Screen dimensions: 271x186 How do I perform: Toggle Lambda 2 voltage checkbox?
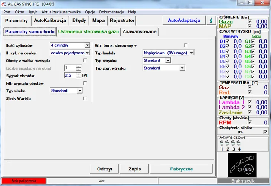249,107
